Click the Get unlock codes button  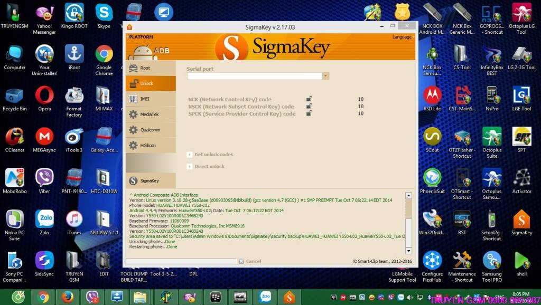click(x=210, y=155)
